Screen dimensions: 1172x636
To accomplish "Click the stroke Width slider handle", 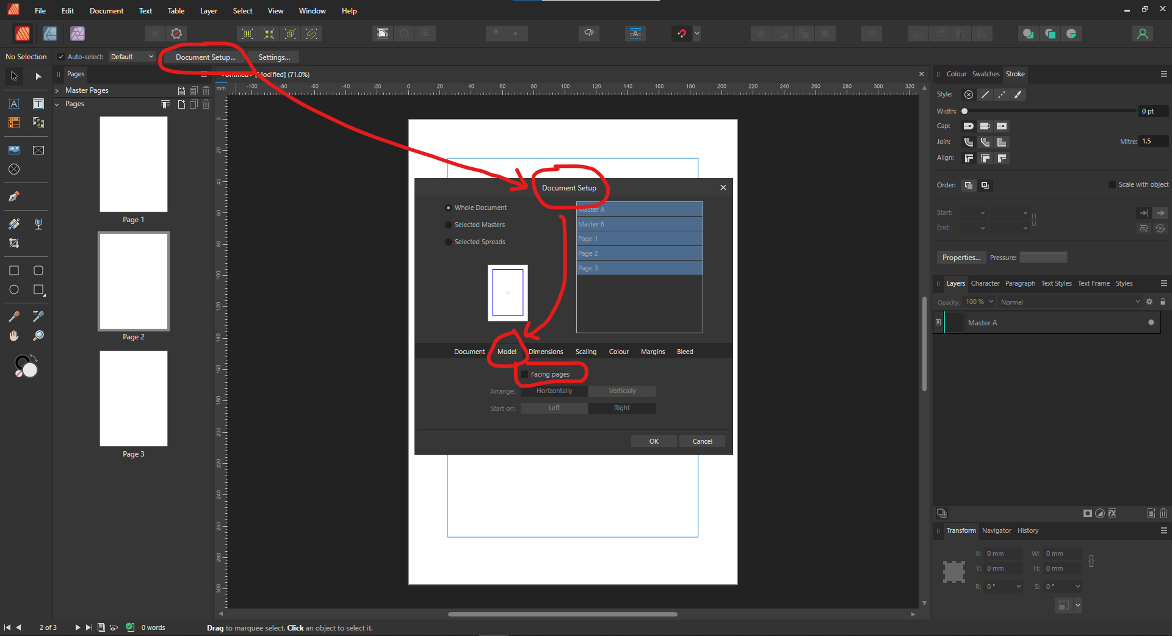I will 964,111.
